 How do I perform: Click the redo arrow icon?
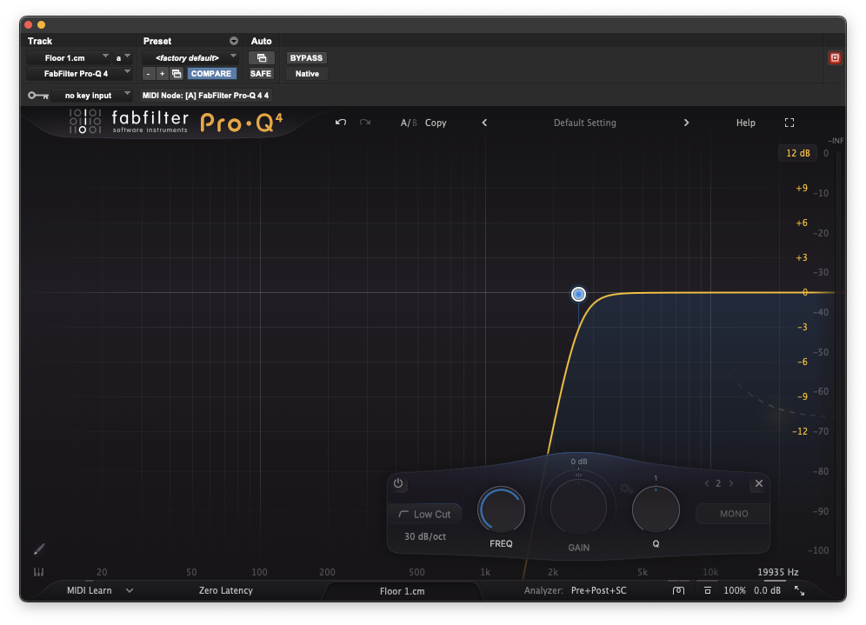click(365, 122)
